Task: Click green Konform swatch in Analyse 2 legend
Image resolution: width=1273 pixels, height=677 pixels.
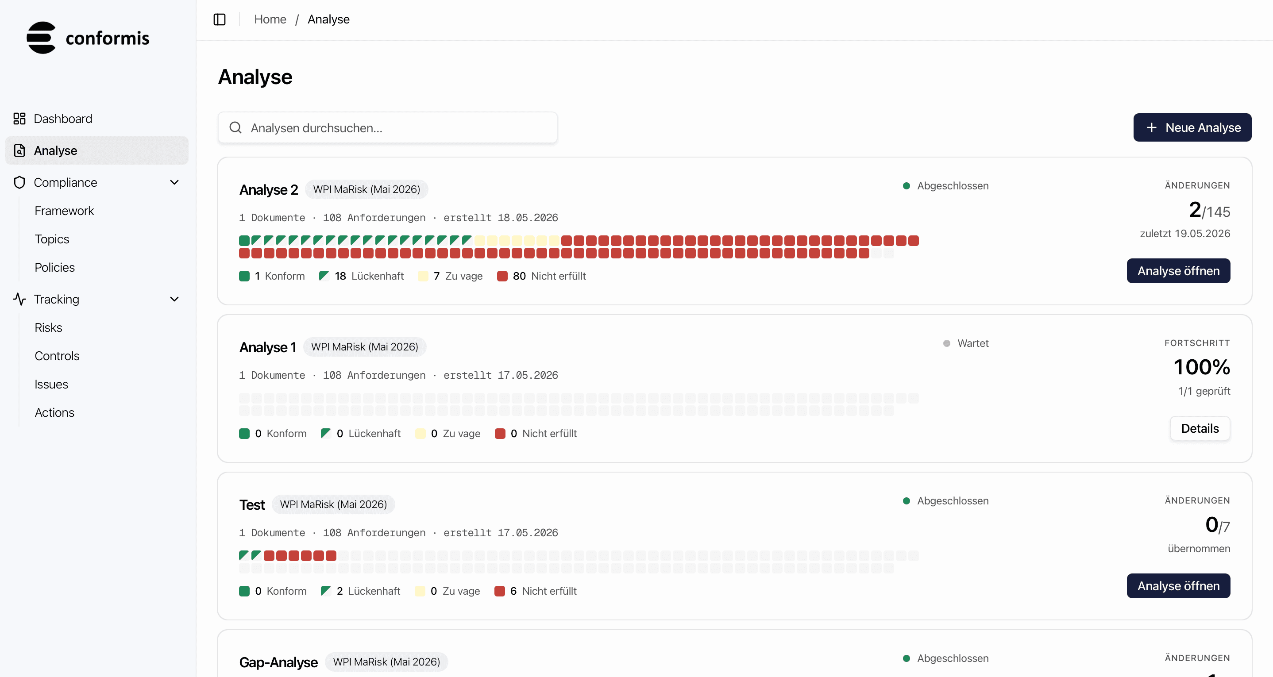Action: pos(244,276)
